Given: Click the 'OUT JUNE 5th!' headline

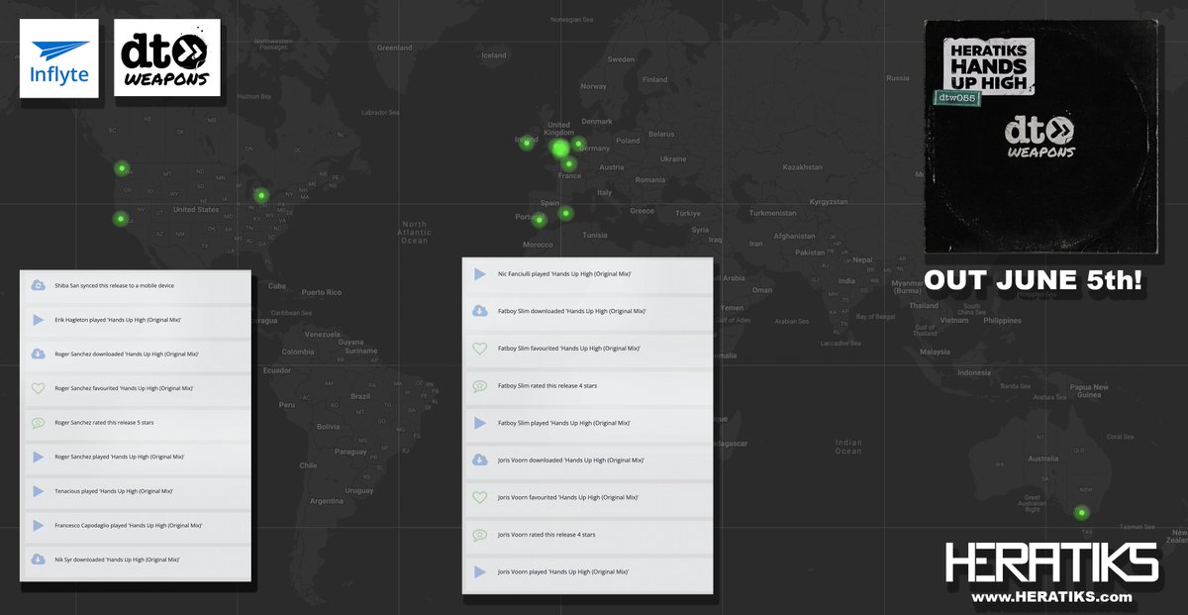Looking at the screenshot, I should coord(1034,280).
